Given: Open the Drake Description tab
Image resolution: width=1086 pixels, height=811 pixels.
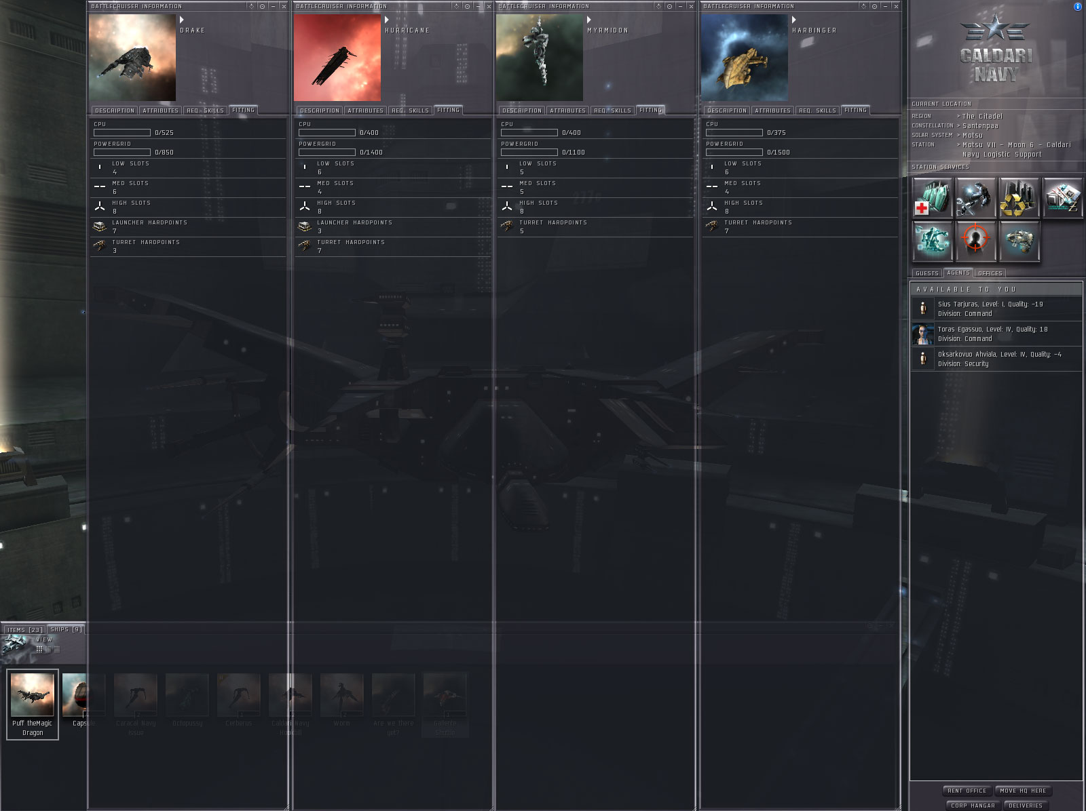Looking at the screenshot, I should pyautogui.click(x=115, y=111).
